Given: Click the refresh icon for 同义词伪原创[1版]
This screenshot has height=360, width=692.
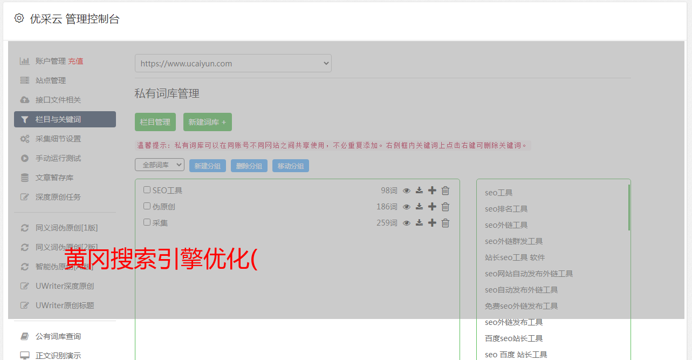Looking at the screenshot, I should point(24,228).
